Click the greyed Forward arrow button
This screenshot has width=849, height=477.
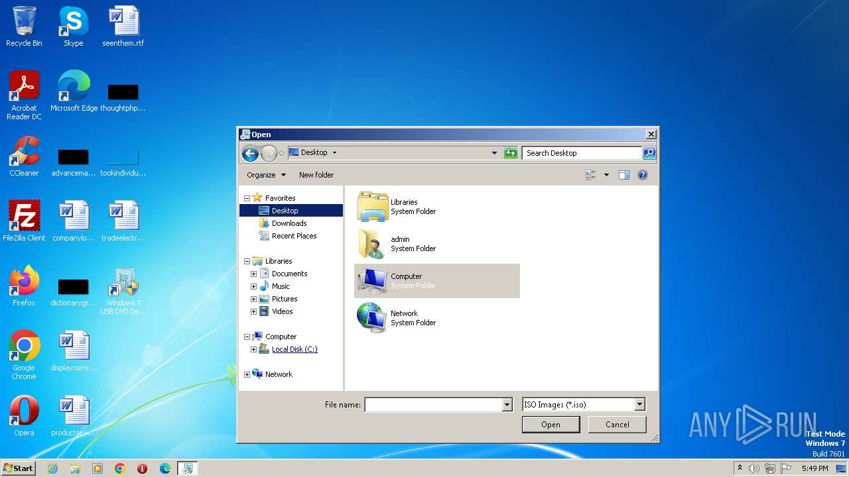(x=269, y=154)
